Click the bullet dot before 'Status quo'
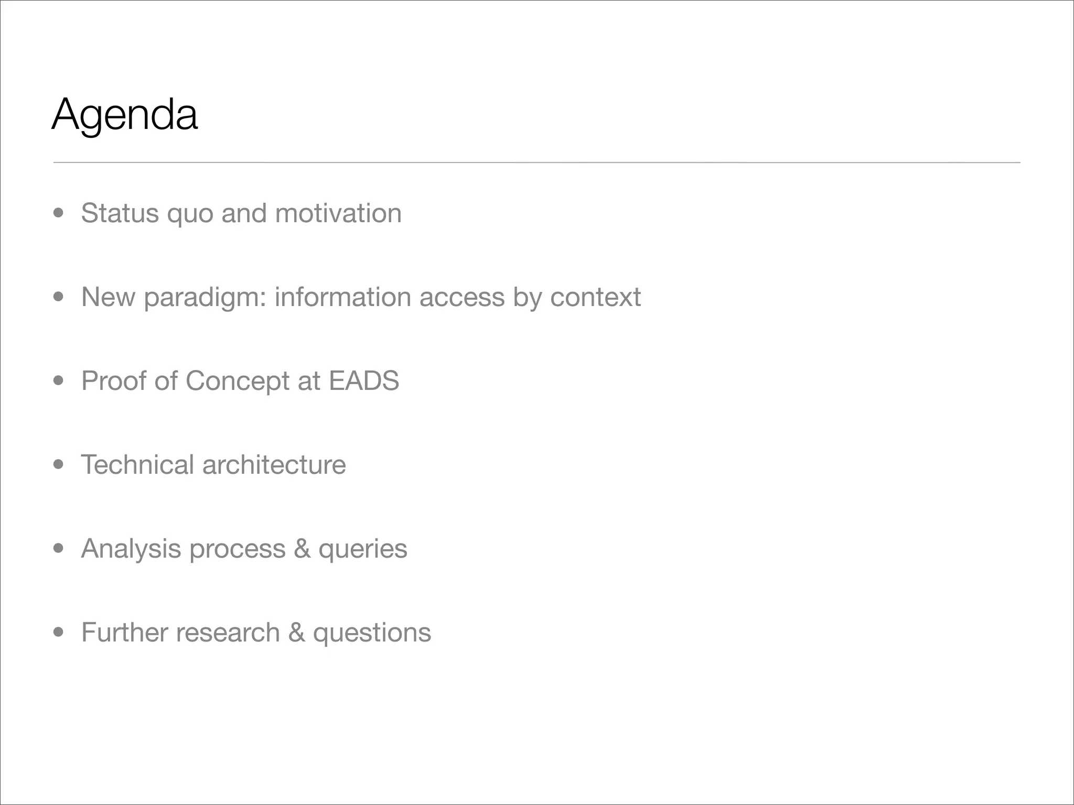Screen dimensions: 1074x805 59,213
